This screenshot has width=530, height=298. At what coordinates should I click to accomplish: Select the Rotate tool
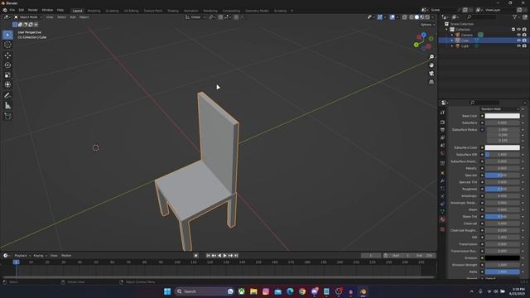(x=7, y=65)
